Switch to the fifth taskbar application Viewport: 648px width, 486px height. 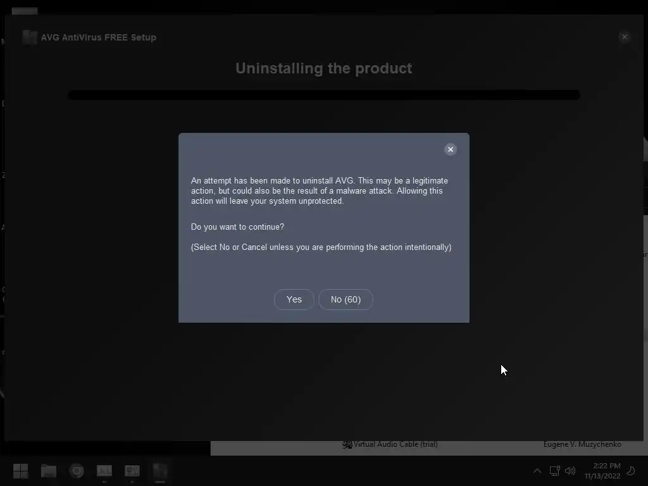[x=132, y=471]
